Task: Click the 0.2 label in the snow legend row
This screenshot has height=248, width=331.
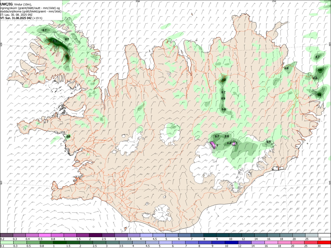Action: click(x=2, y=239)
